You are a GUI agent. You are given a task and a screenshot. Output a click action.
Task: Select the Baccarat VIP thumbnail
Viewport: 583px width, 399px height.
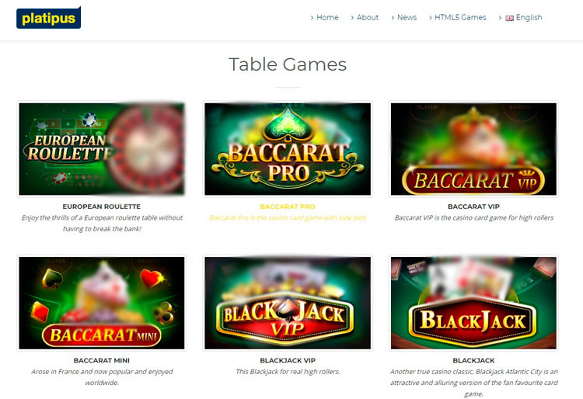pyautogui.click(x=473, y=149)
